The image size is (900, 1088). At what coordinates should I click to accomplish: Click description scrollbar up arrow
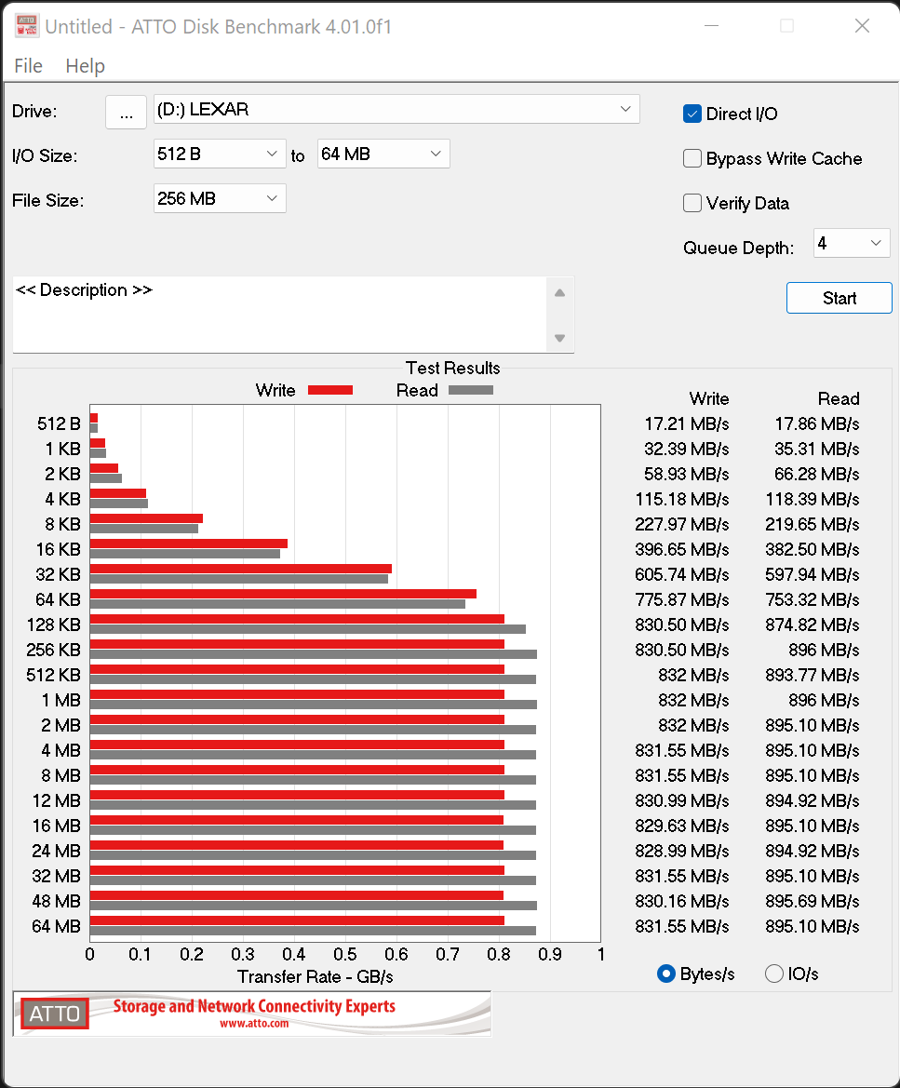[560, 293]
